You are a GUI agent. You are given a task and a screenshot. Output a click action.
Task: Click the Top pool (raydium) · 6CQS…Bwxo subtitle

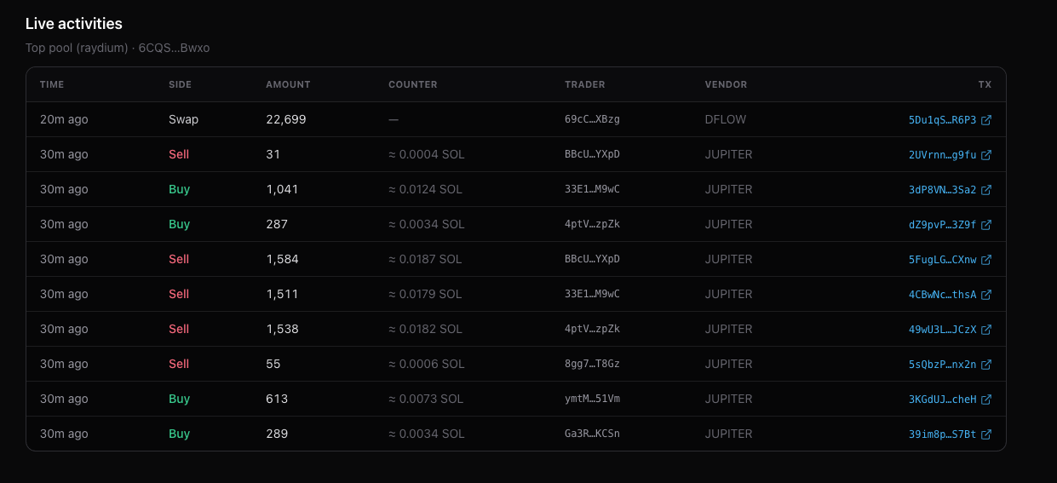click(118, 48)
